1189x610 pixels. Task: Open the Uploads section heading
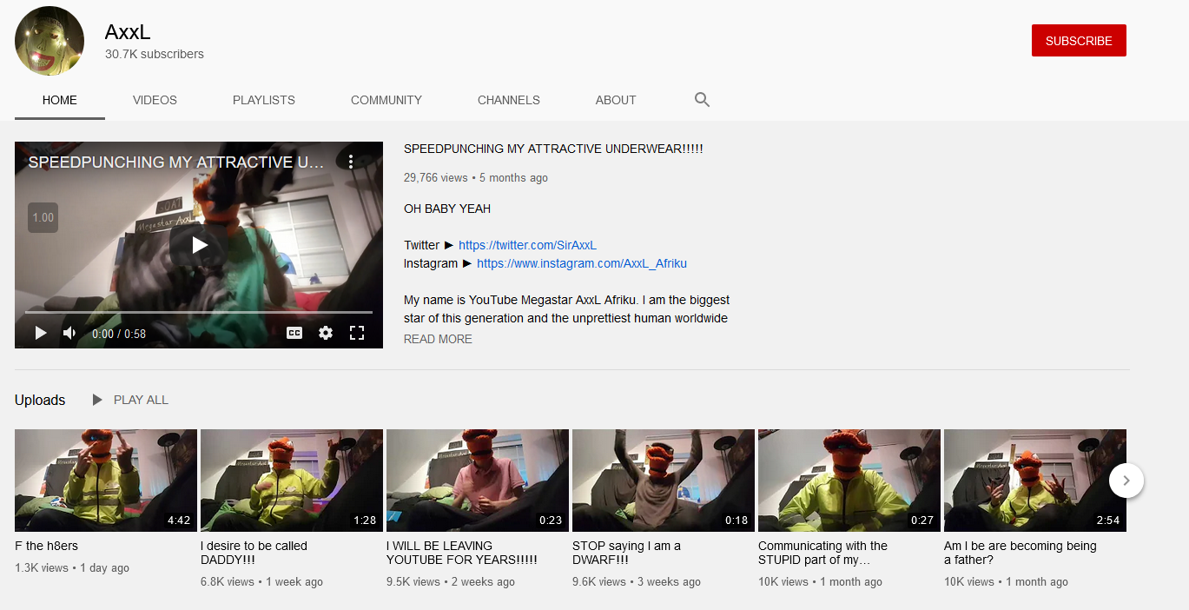[40, 400]
